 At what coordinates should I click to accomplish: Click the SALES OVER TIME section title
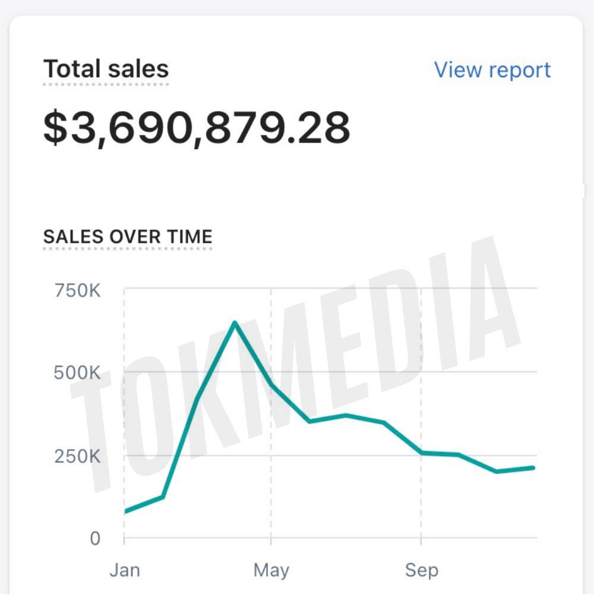tap(128, 236)
